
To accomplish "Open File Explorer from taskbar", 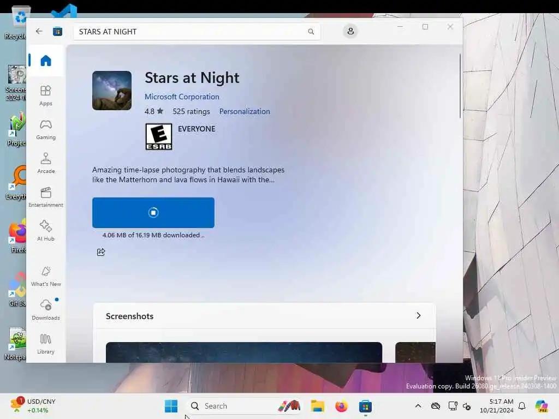I will (317, 406).
